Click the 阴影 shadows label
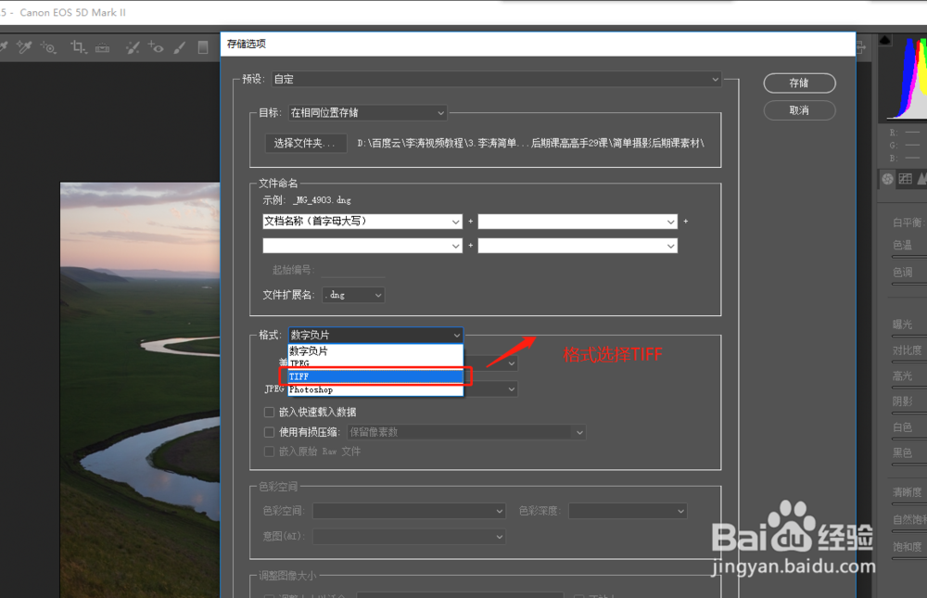The width and height of the screenshot is (927, 598). pyautogui.click(x=902, y=401)
